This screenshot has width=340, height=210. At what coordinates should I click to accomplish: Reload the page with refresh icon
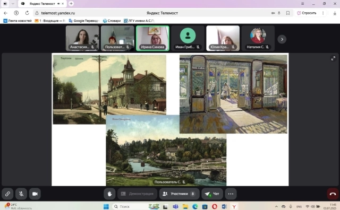pos(27,13)
